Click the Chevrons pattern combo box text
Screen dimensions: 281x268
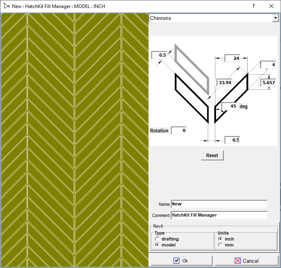[x=210, y=18]
